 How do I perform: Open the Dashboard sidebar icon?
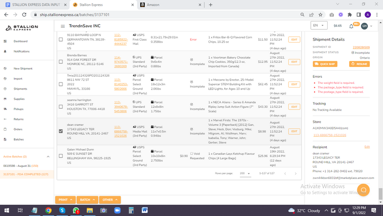[5, 41]
